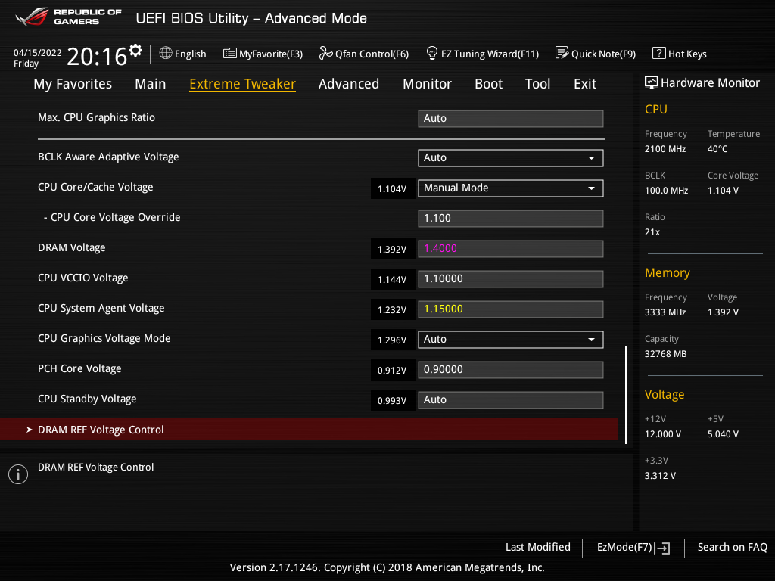
Task: Expand DRAM REF Voltage Control submenu
Action: coord(309,430)
